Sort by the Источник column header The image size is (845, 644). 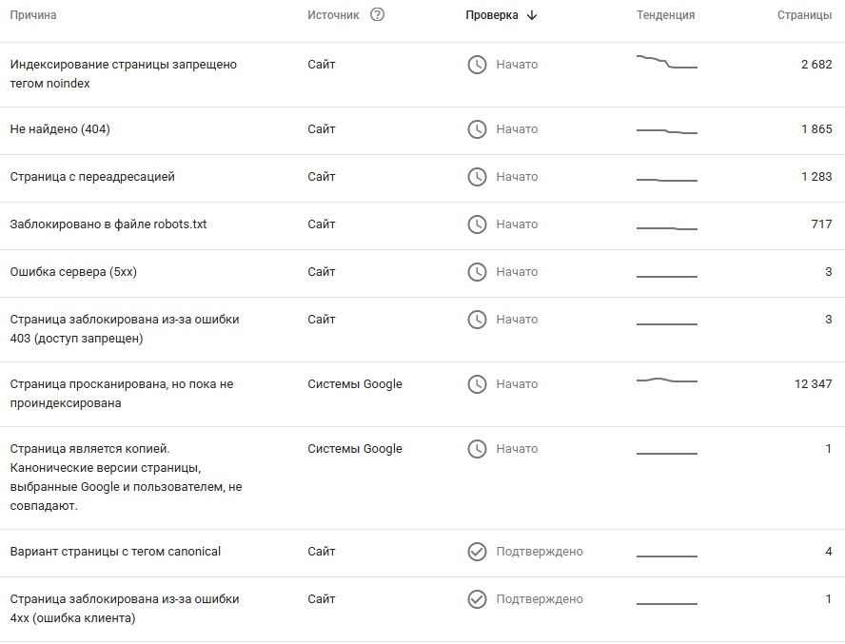pos(333,15)
